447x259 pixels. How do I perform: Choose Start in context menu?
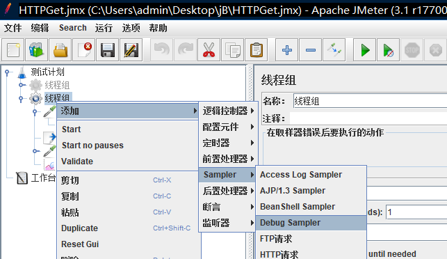click(x=128, y=129)
